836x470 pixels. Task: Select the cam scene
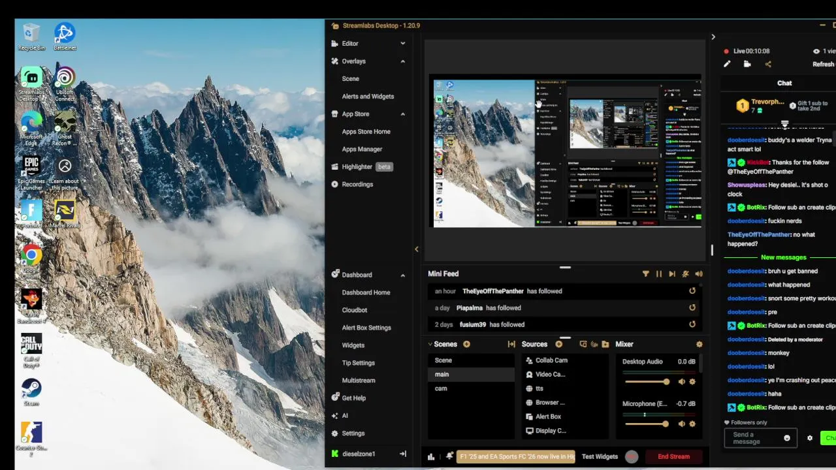(x=472, y=388)
